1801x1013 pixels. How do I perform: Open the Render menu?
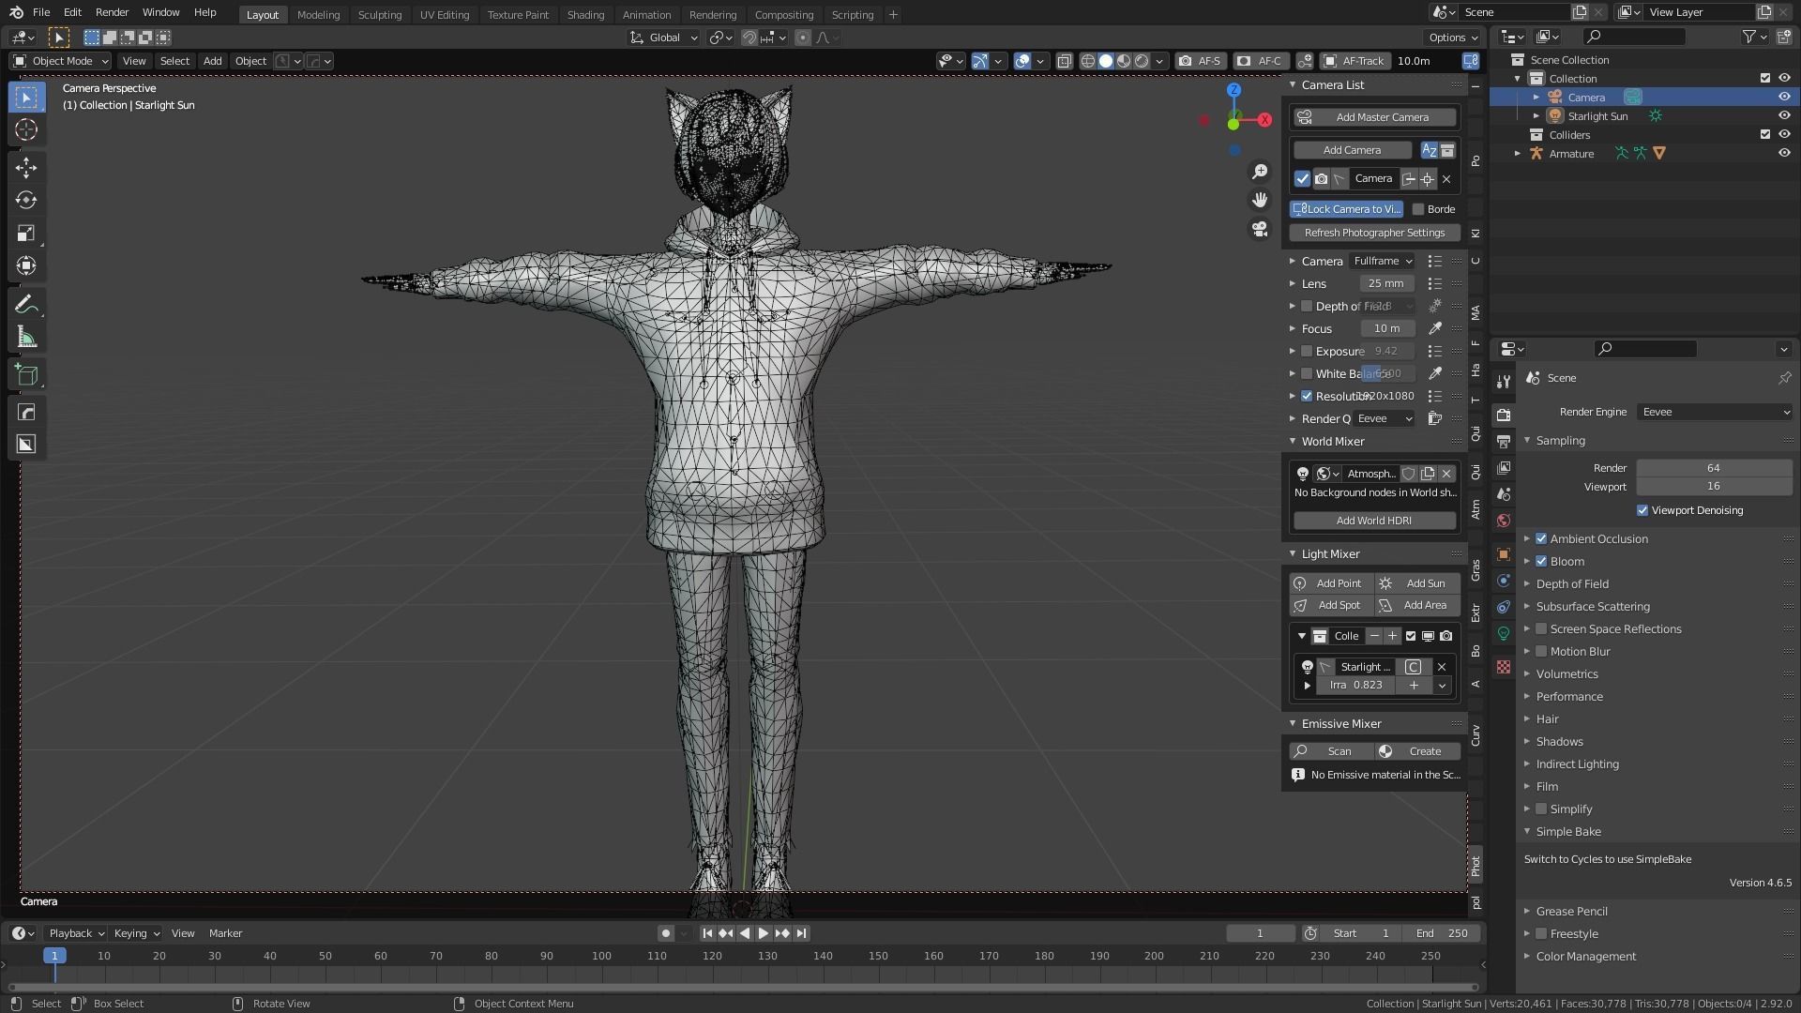coord(112,12)
